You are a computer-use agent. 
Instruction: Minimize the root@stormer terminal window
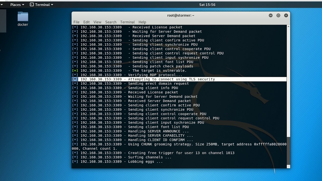271,15
